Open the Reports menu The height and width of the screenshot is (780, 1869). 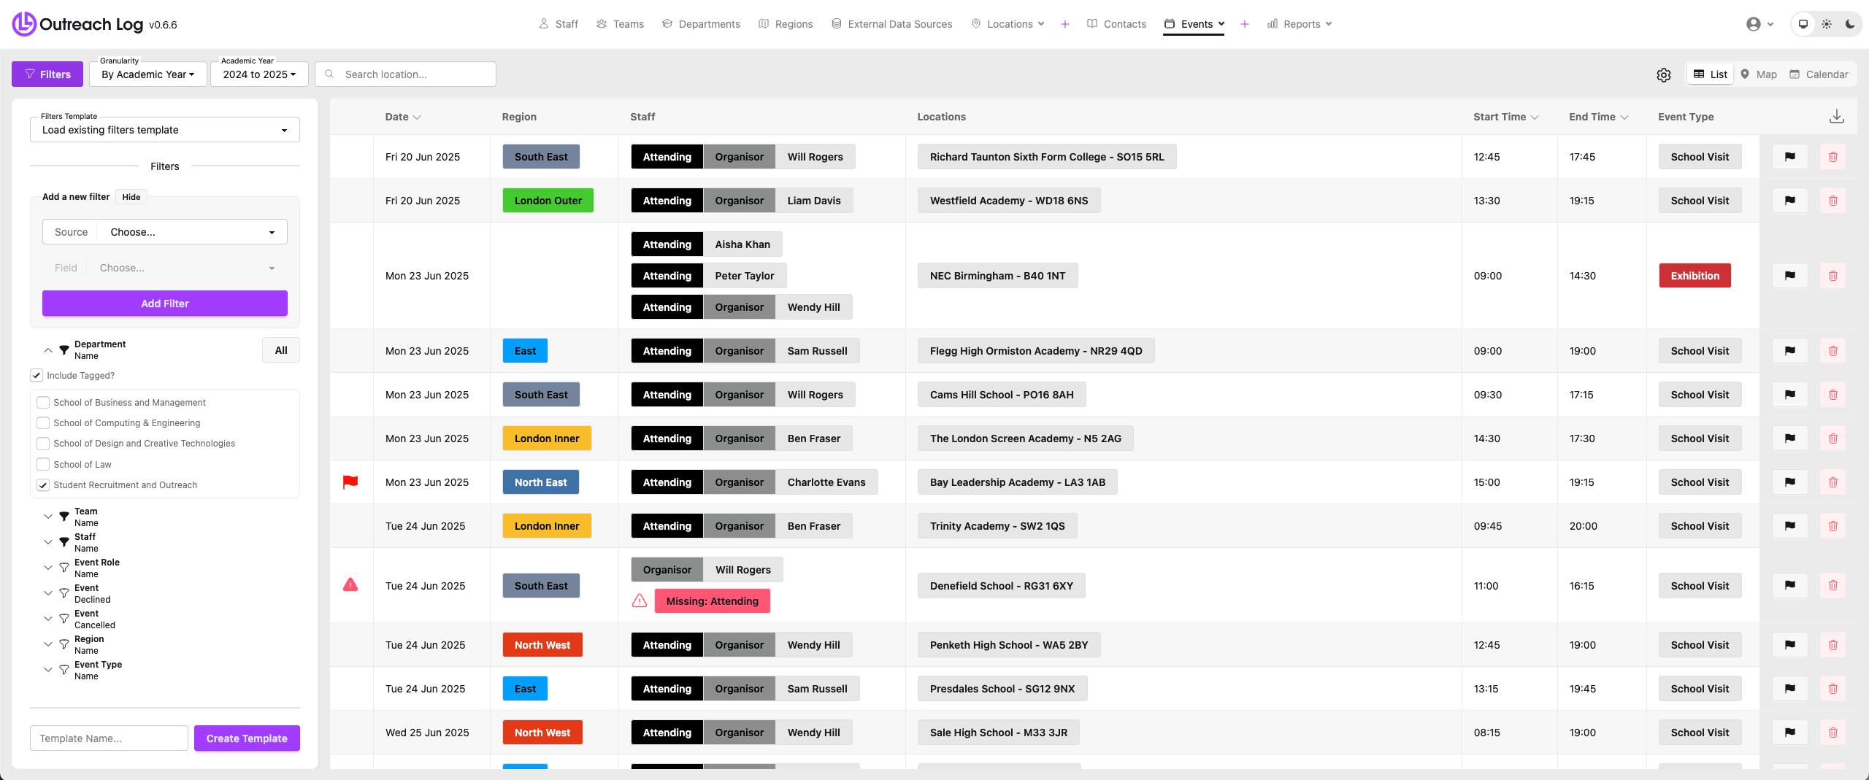pyautogui.click(x=1300, y=24)
